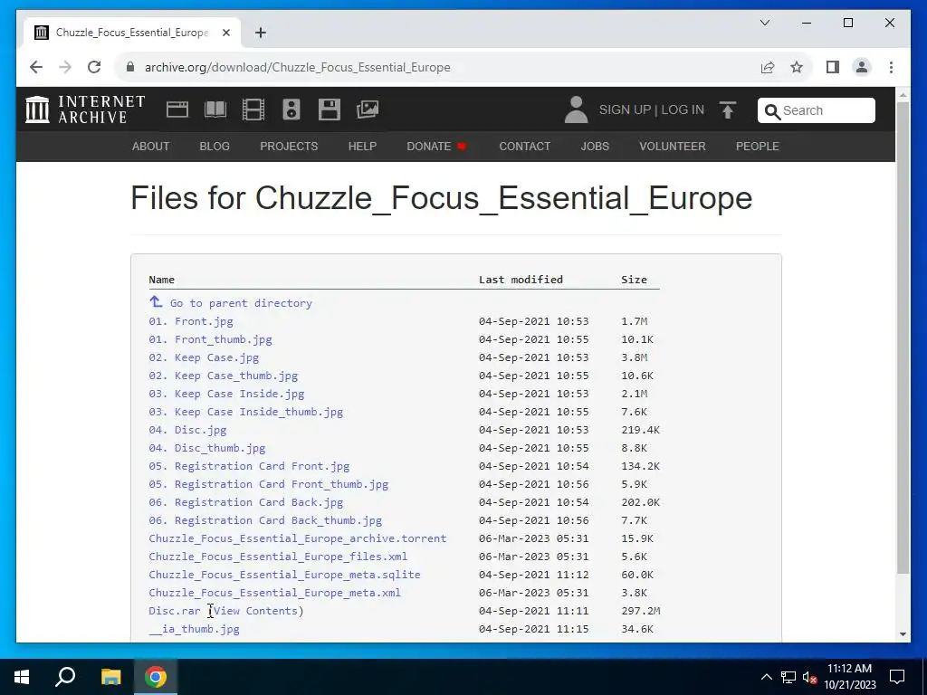Image resolution: width=927 pixels, height=695 pixels.
Task: Click Go to parent directory link
Action: pyautogui.click(x=241, y=303)
